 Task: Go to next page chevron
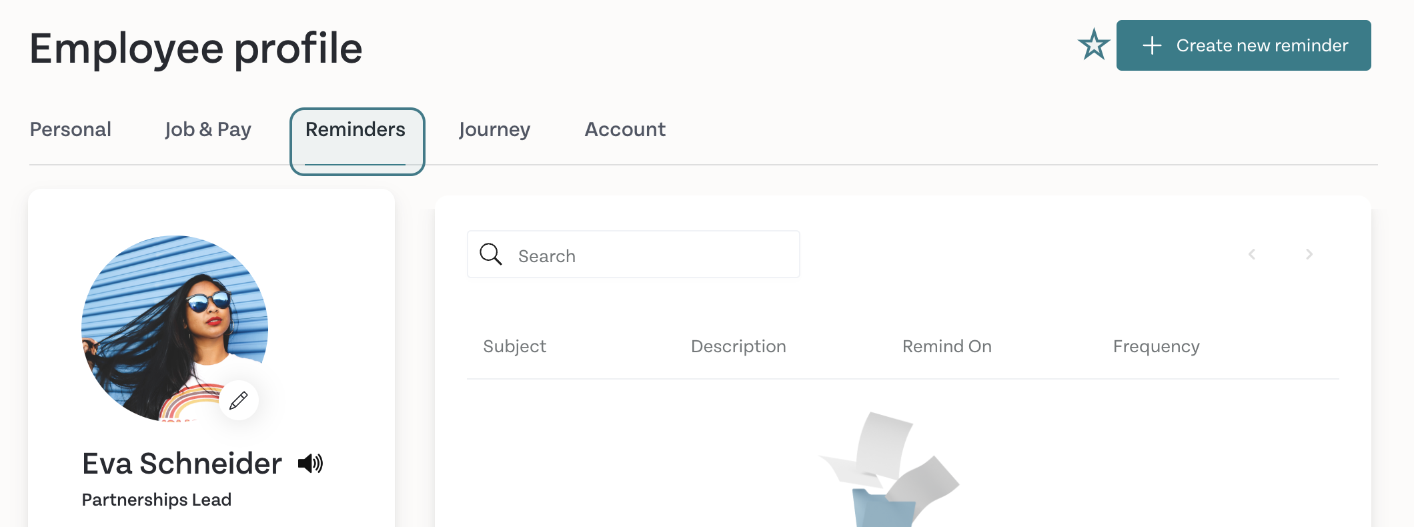tap(1309, 254)
